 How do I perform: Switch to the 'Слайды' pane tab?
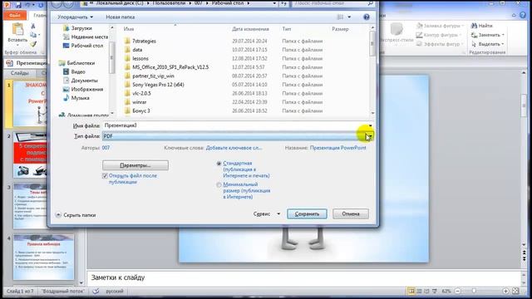click(x=19, y=73)
